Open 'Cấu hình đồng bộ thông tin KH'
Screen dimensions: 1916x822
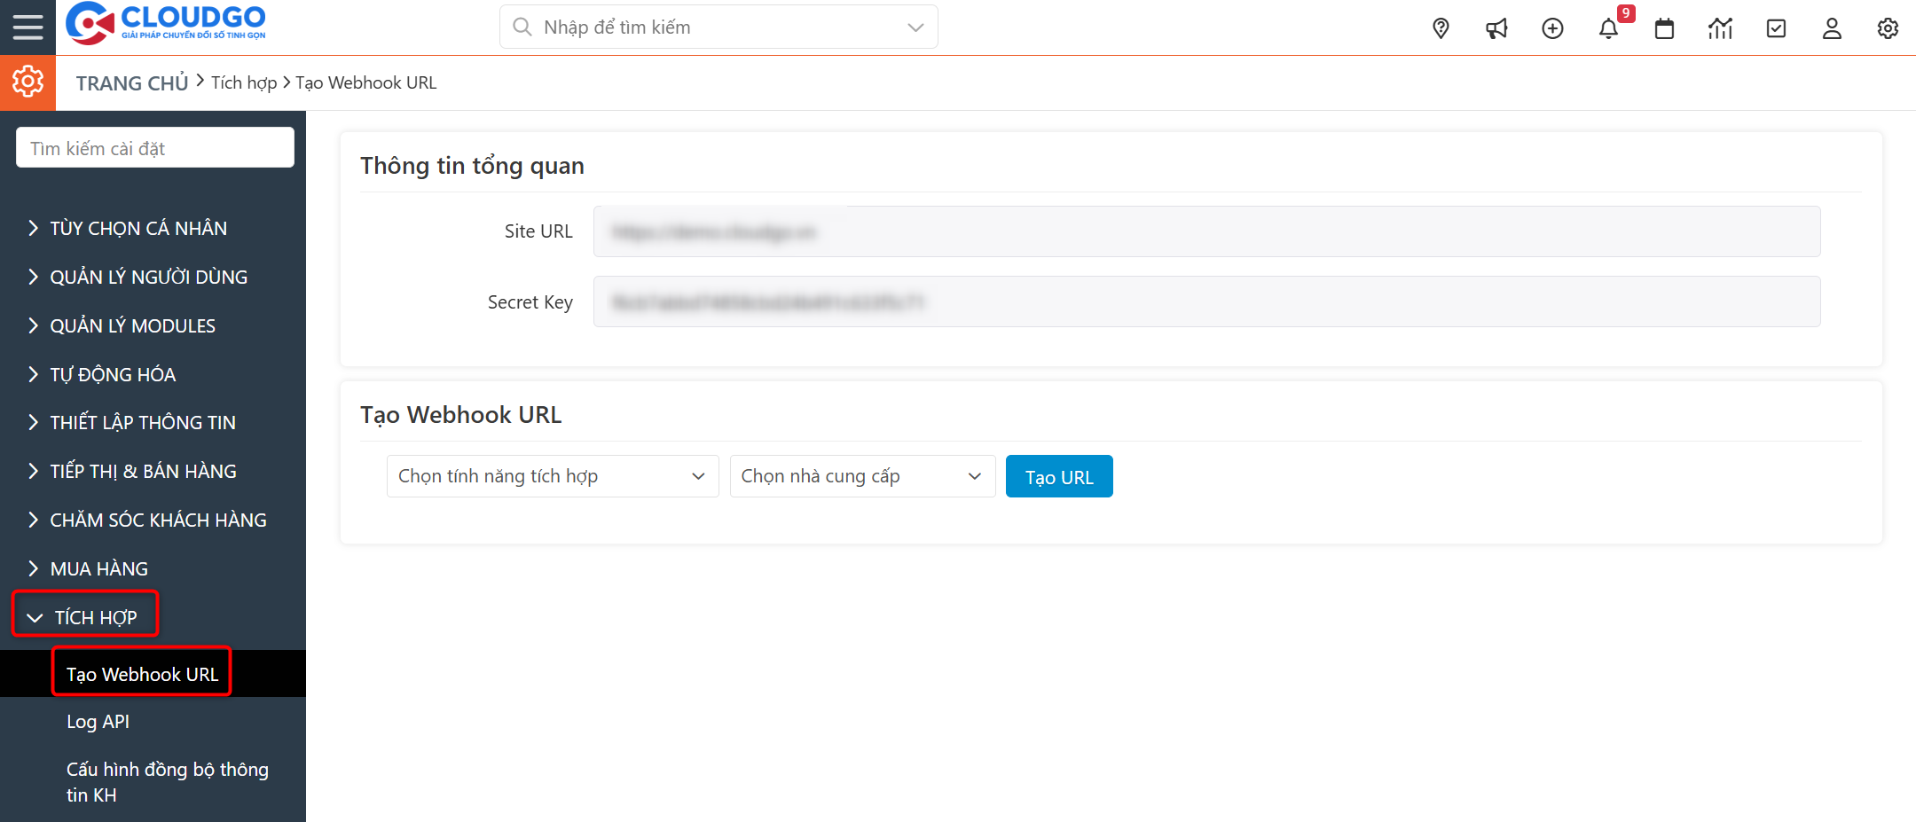pos(167,781)
